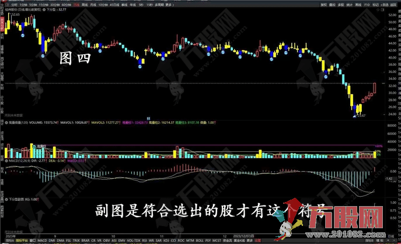
Task: Select the 45日线 period
Action: (114, 5)
